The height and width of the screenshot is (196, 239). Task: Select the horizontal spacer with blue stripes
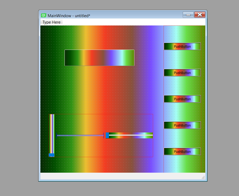point(80,135)
